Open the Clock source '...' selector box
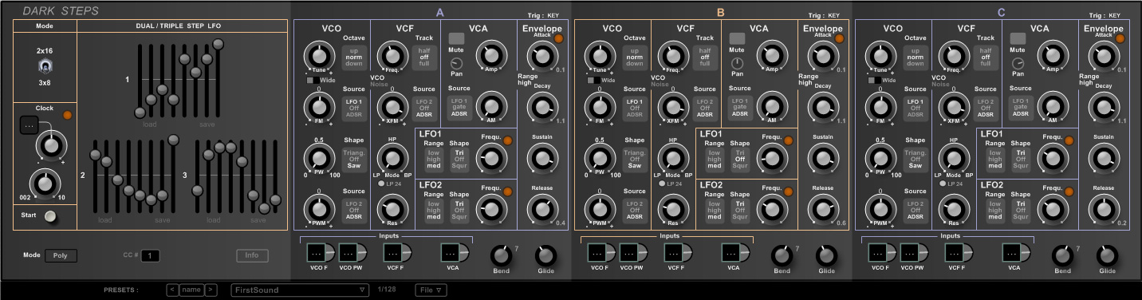 pyautogui.click(x=30, y=126)
